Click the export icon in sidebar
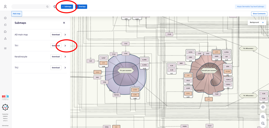 tap(5, 38)
